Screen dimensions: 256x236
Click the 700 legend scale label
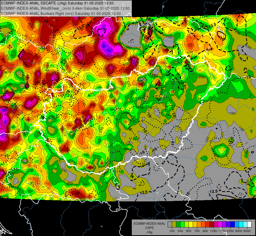[x=197, y=231]
